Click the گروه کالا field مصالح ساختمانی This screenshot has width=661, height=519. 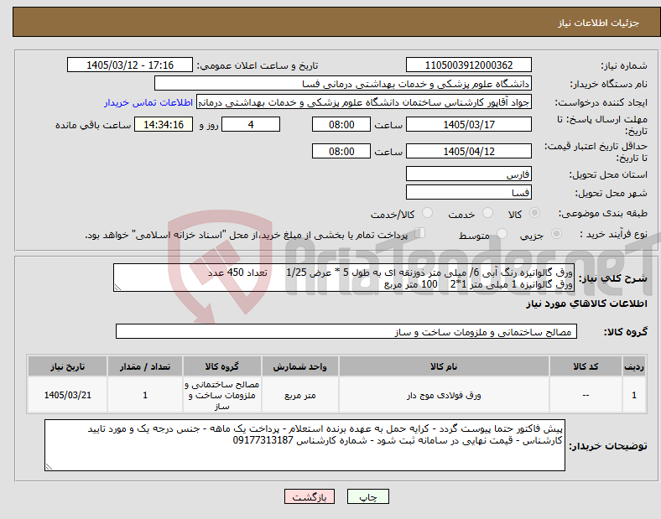[346, 331]
